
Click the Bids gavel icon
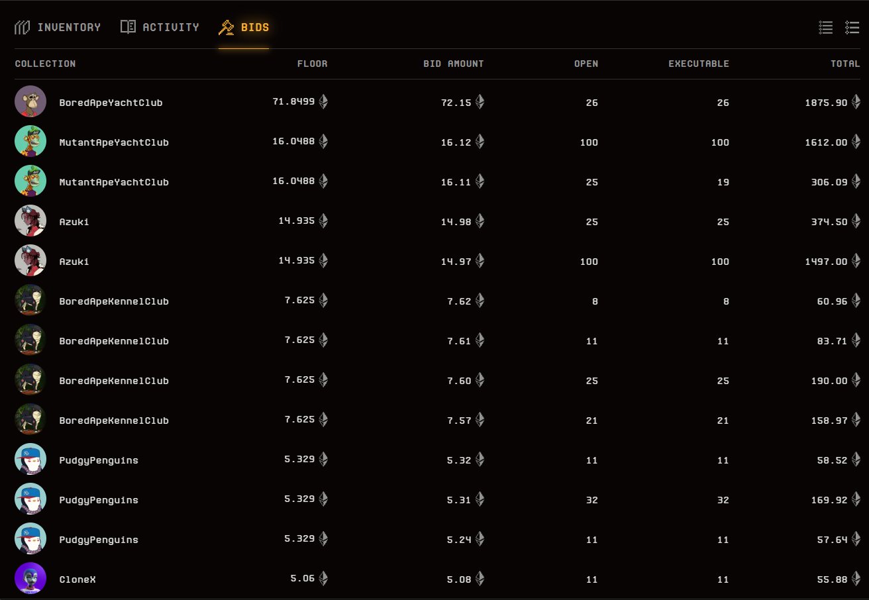click(x=227, y=28)
